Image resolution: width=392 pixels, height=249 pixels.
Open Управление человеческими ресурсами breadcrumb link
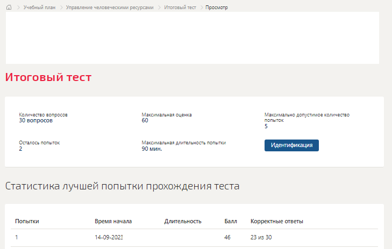110,8
